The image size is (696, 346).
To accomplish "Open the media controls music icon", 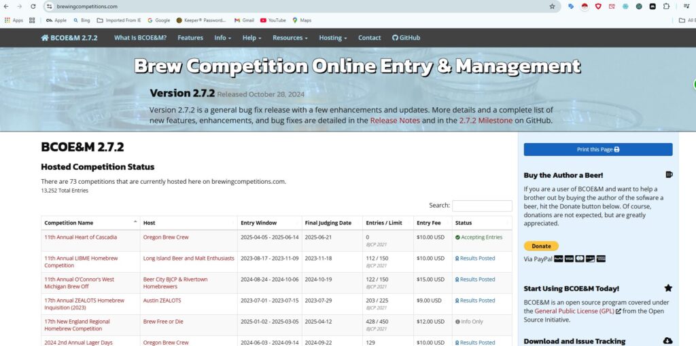I will pos(686,7).
